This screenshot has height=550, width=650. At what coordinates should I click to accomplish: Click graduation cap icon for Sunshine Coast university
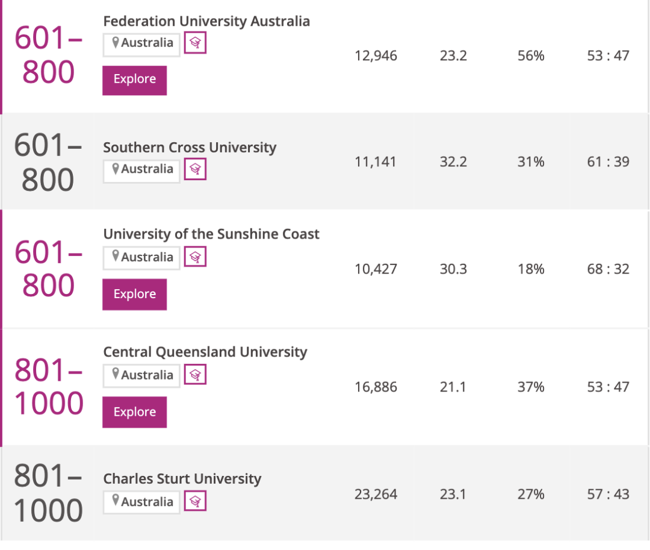coord(195,257)
